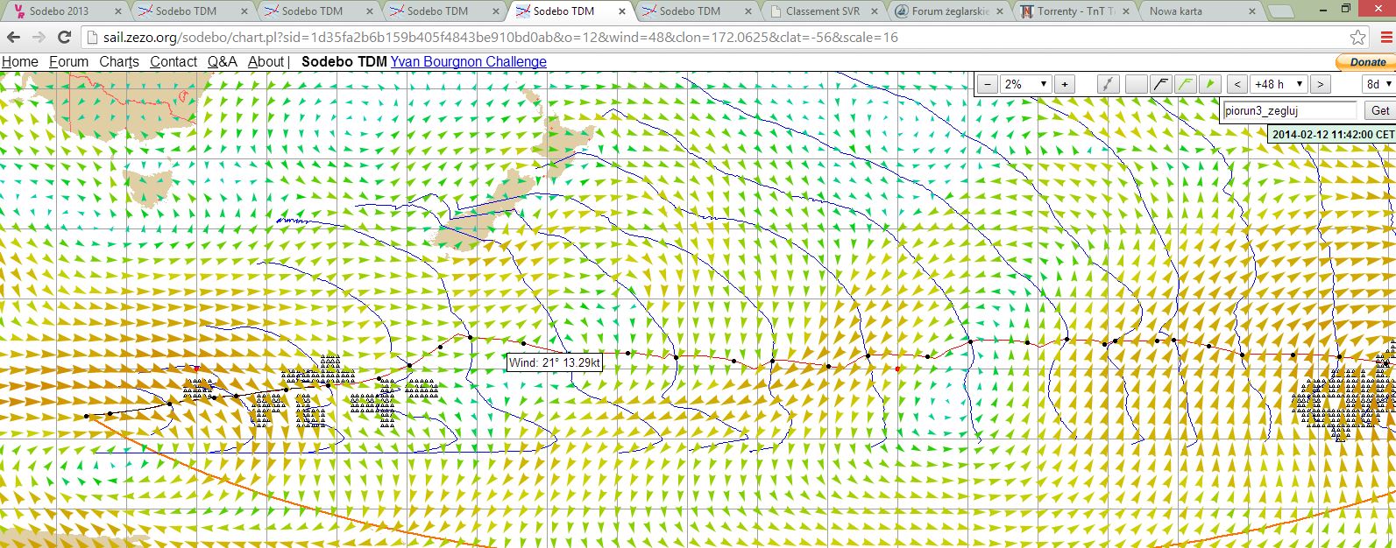Image resolution: width=1396 pixels, height=548 pixels.
Task: Go back to previous page
Action: pos(13,38)
